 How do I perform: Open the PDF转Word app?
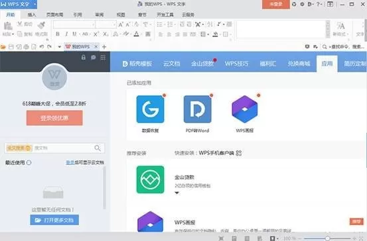[x=198, y=109]
